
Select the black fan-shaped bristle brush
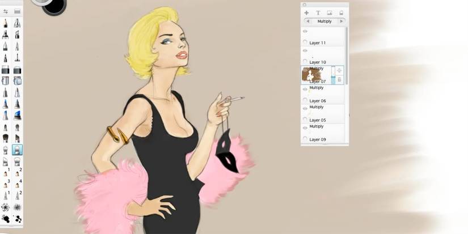tap(5, 138)
